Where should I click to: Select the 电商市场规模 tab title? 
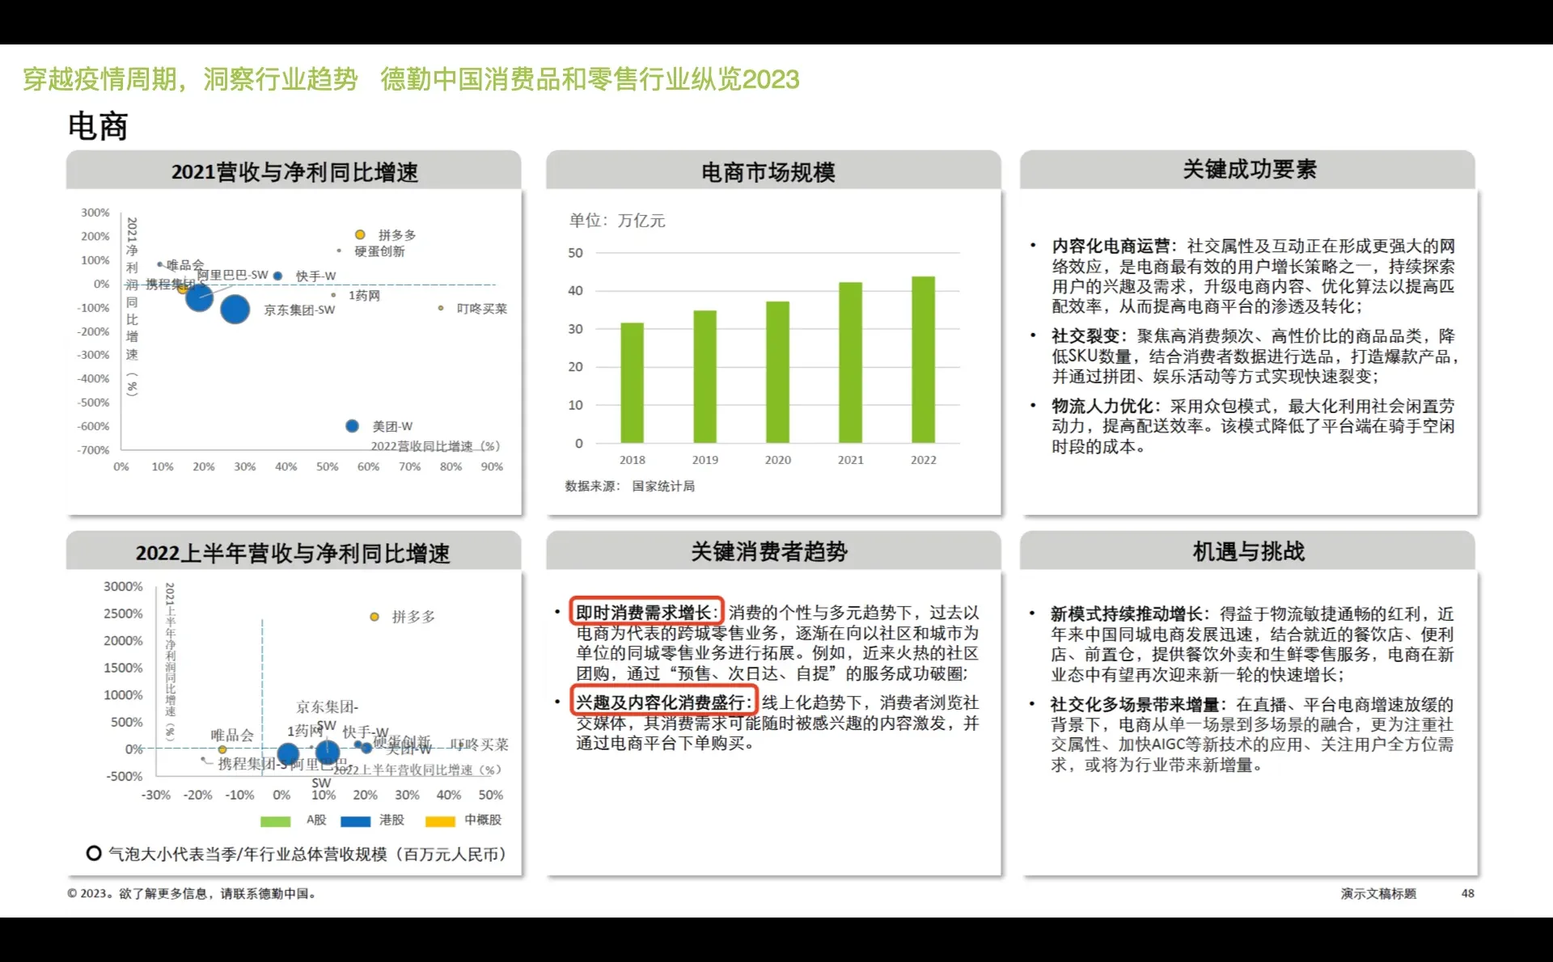769,171
